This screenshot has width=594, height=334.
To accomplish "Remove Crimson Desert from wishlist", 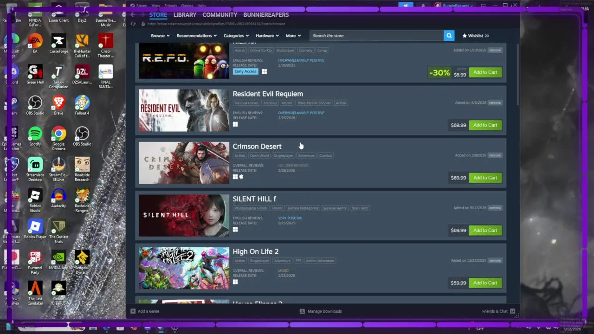I will pyautogui.click(x=495, y=155).
